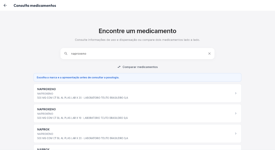Click the blue Escolha a marca notice
This screenshot has height=150, width=275.
point(137,77)
